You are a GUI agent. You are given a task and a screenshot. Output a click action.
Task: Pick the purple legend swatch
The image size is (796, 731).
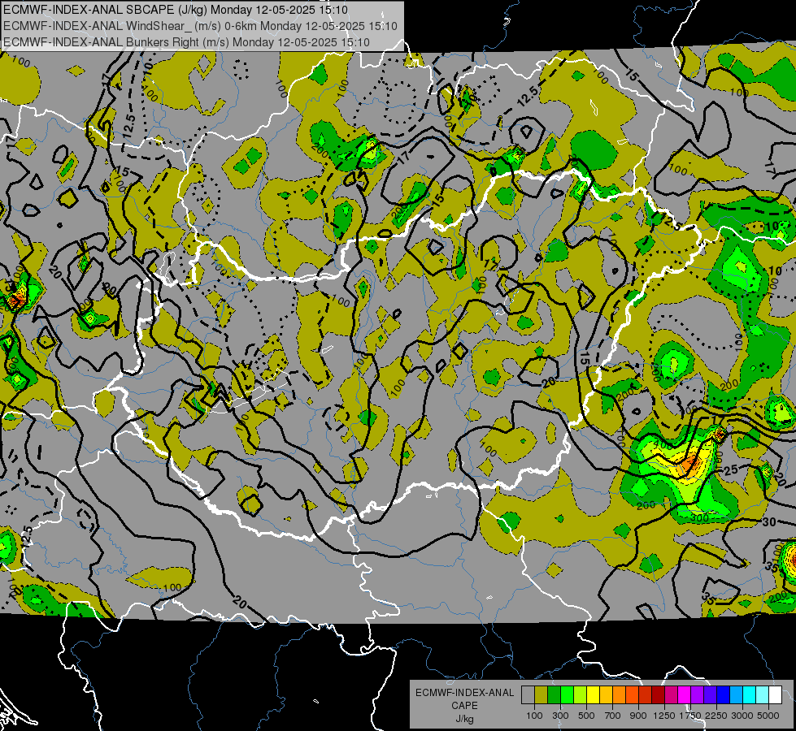(x=698, y=695)
